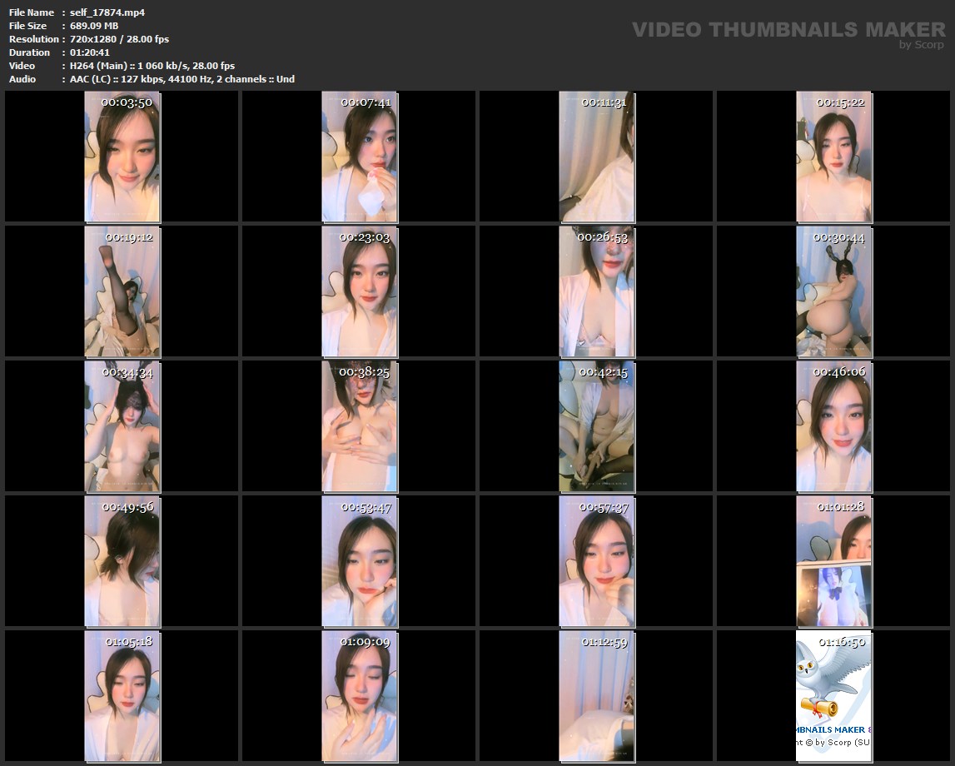Click the thumbnail at 00:46:06
This screenshot has width=955, height=766.
point(834,426)
